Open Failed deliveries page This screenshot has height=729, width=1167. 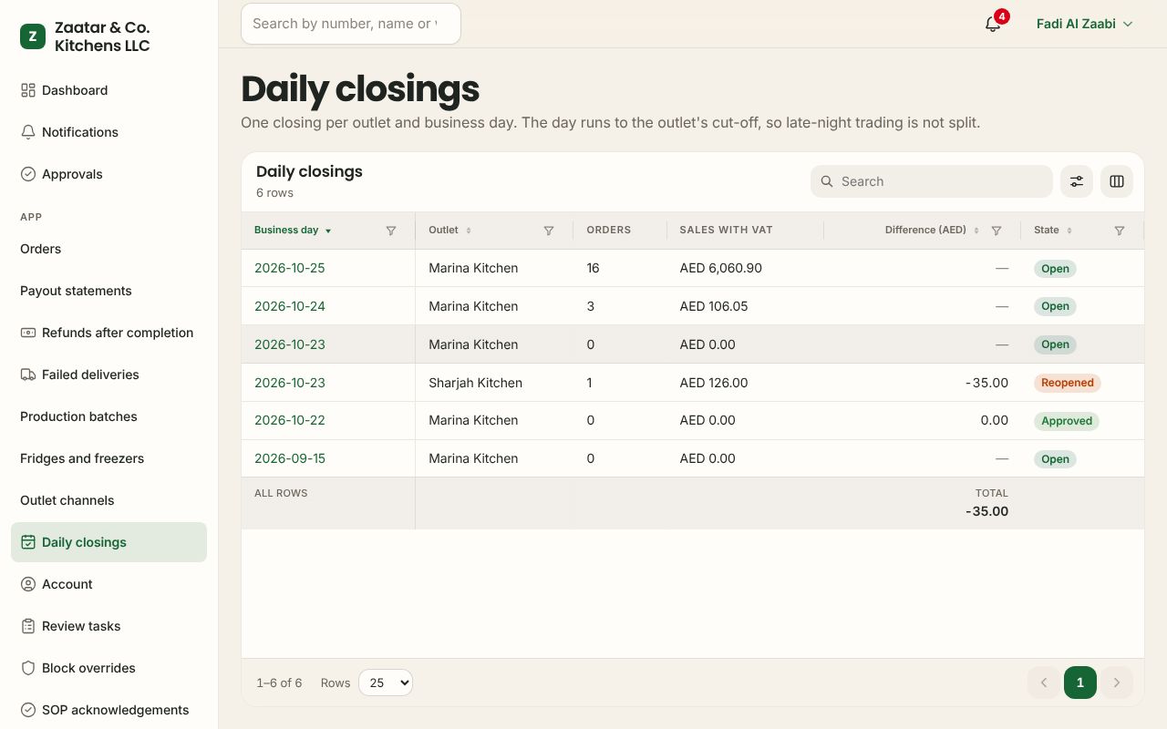pos(108,375)
